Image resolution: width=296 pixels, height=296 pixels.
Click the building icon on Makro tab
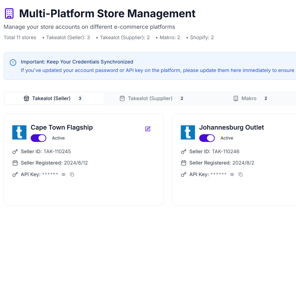pyautogui.click(x=236, y=99)
